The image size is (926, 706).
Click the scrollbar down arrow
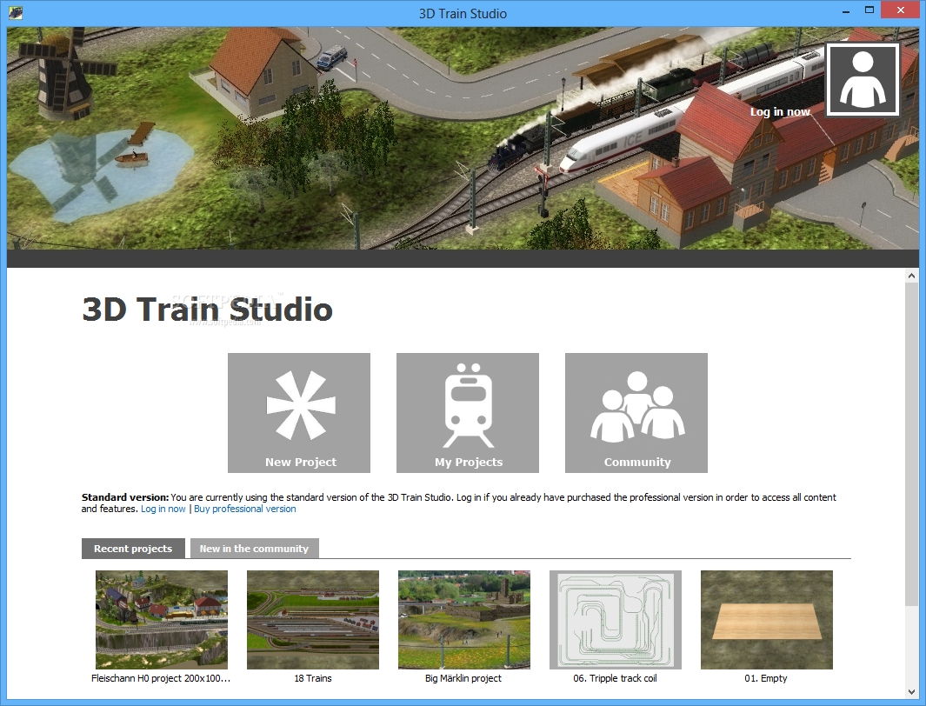tap(911, 691)
